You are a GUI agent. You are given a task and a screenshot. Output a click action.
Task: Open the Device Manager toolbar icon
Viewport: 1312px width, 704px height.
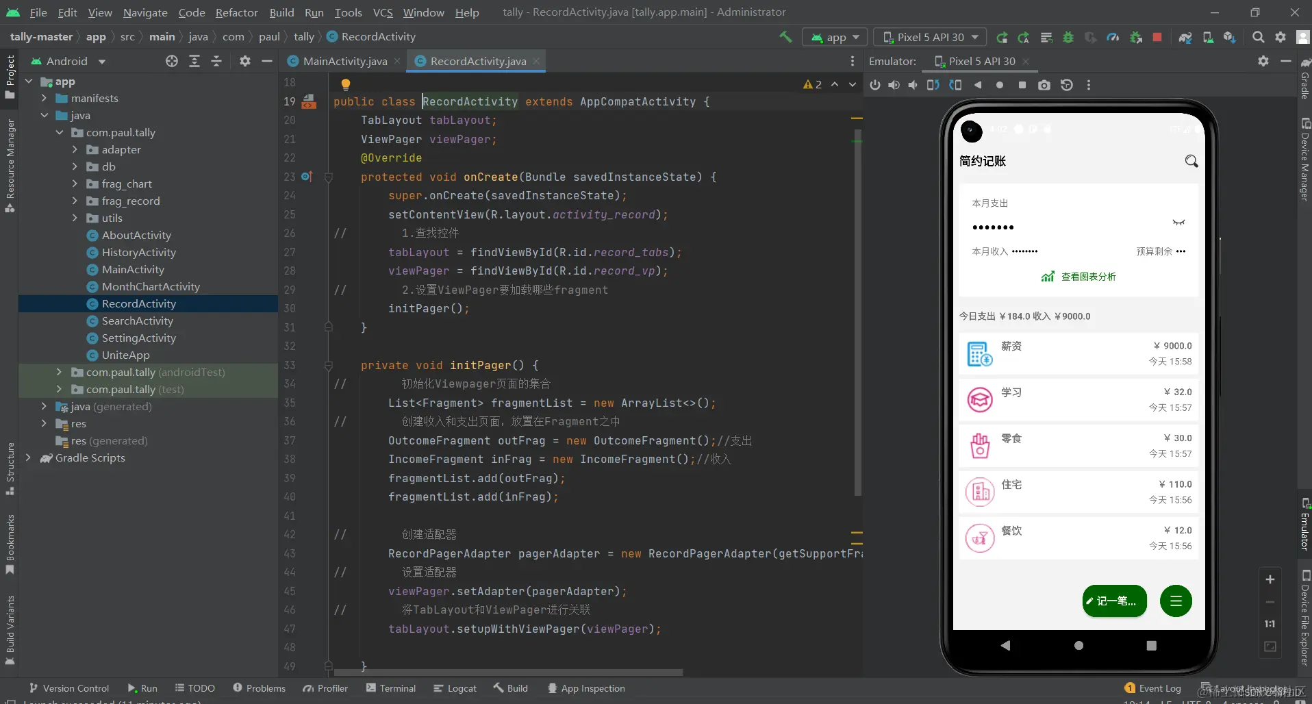click(x=1208, y=37)
